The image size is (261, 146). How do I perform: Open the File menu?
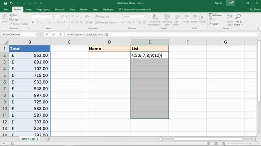[x=6, y=9]
